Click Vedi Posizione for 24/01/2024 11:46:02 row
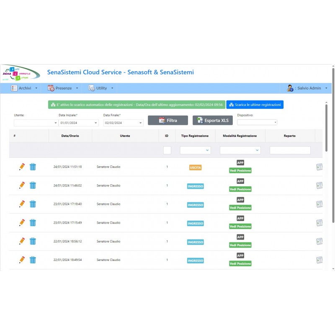 (x=240, y=189)
